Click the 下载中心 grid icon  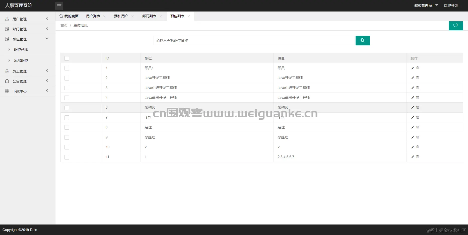click(7, 91)
